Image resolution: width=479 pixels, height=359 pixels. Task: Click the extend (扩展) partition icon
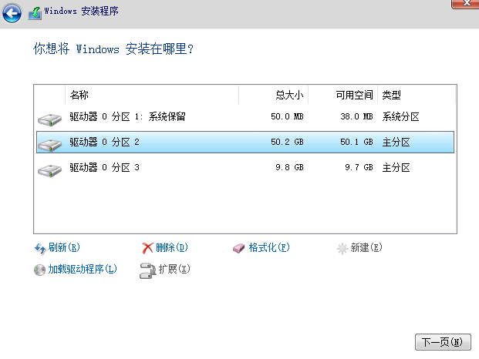148,270
